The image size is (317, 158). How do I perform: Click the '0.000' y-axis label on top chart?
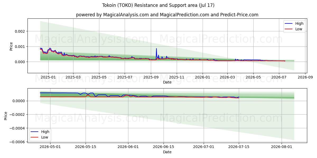click(x=20, y=62)
